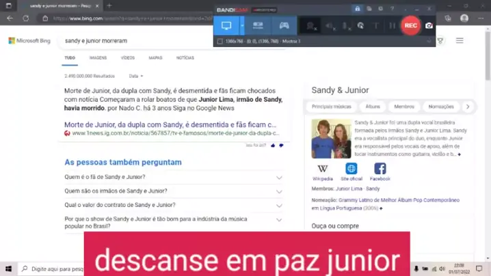This screenshot has height=276, width=491.
Task: Open the screen mode dropdown arrow
Action: [x=242, y=25]
